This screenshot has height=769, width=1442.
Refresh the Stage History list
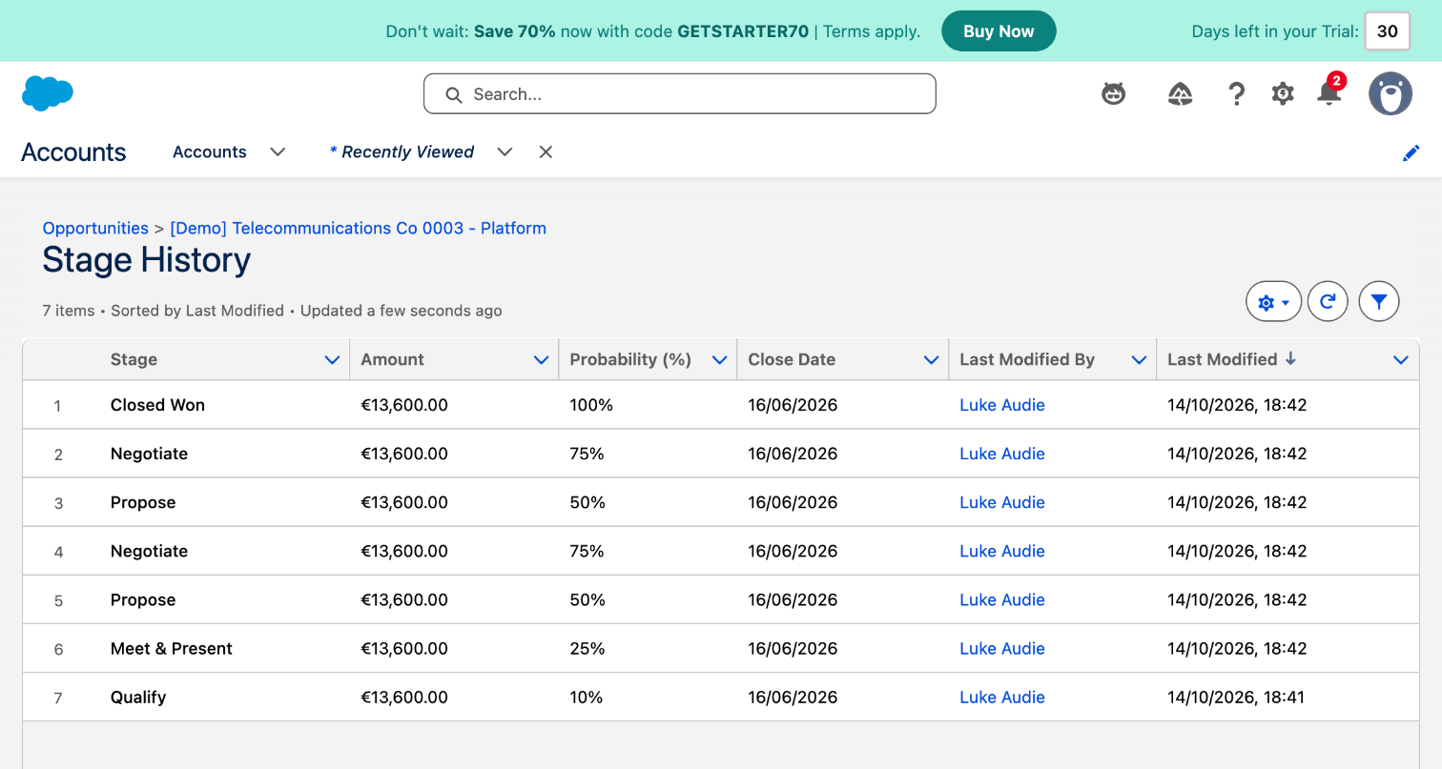(x=1328, y=302)
